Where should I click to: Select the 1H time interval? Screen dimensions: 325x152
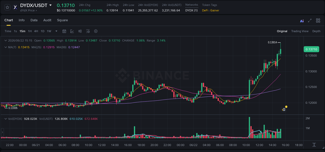coord(30,31)
